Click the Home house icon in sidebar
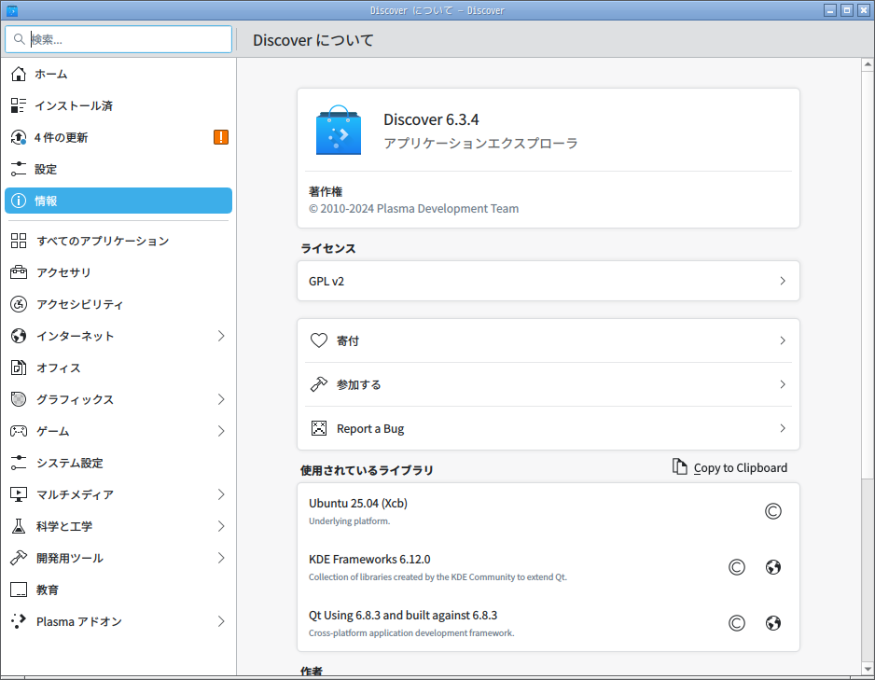This screenshot has width=875, height=680. coord(19,74)
